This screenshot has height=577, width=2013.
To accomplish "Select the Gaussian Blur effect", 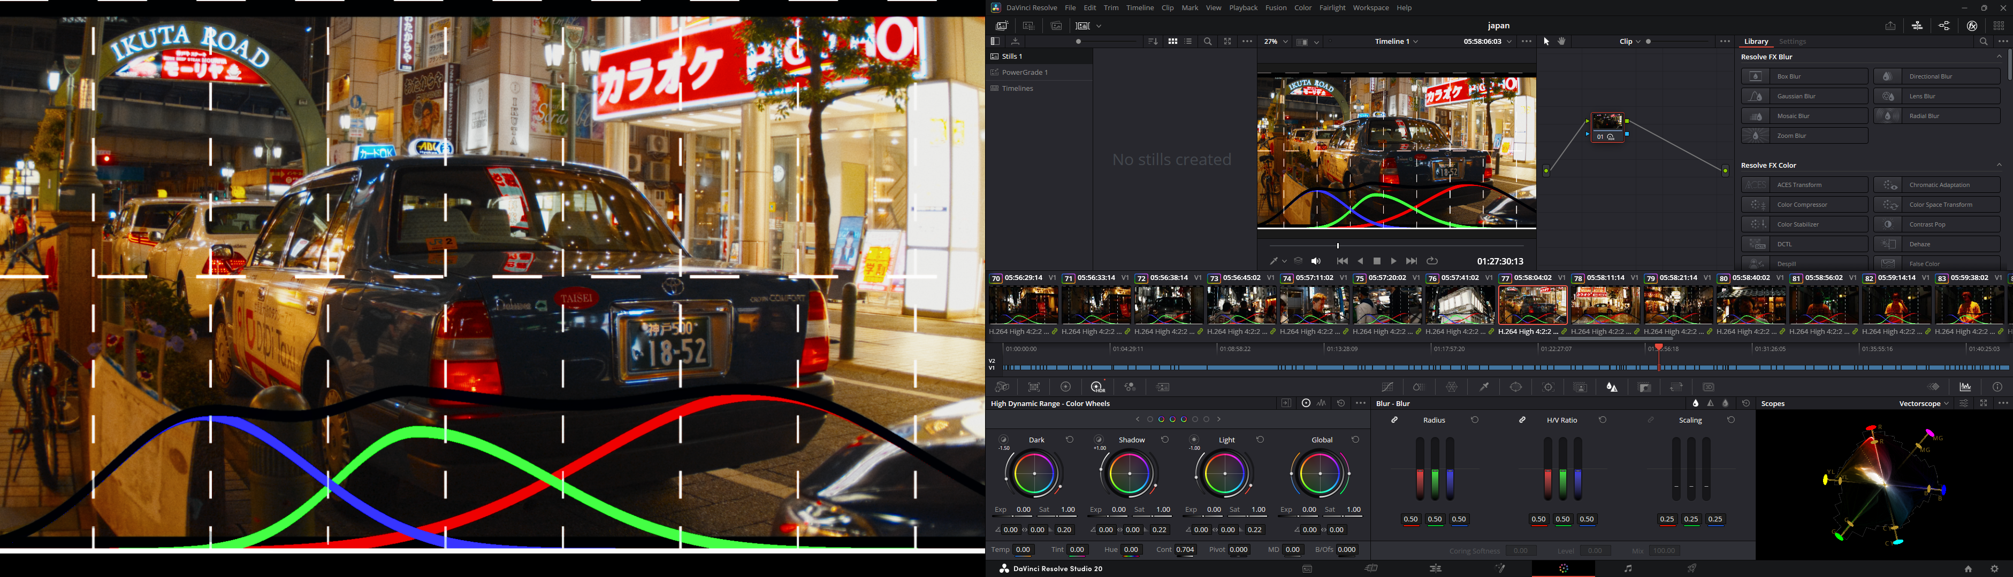I will [x=1804, y=96].
